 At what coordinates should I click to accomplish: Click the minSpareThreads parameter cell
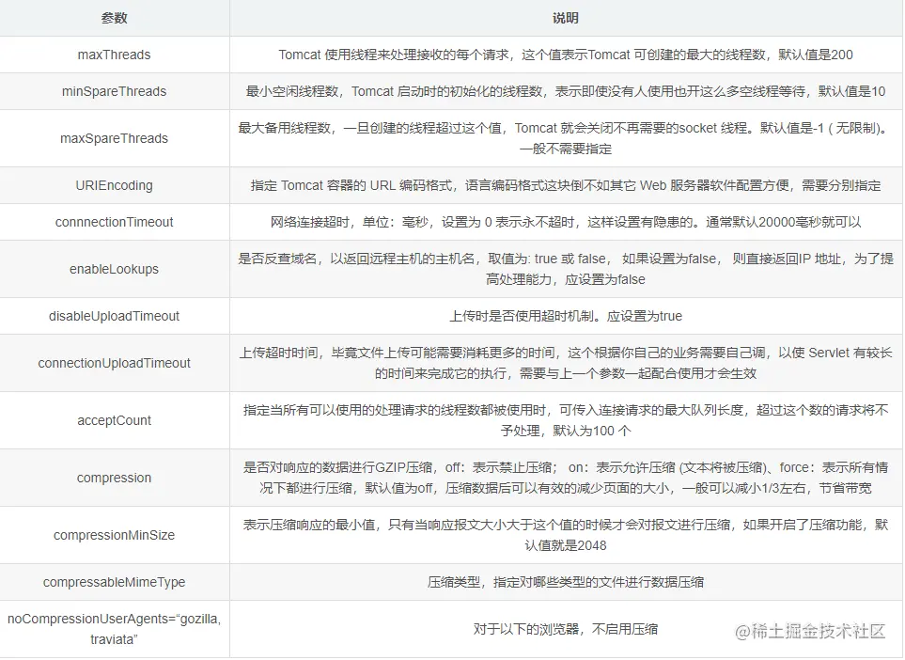coord(115,91)
